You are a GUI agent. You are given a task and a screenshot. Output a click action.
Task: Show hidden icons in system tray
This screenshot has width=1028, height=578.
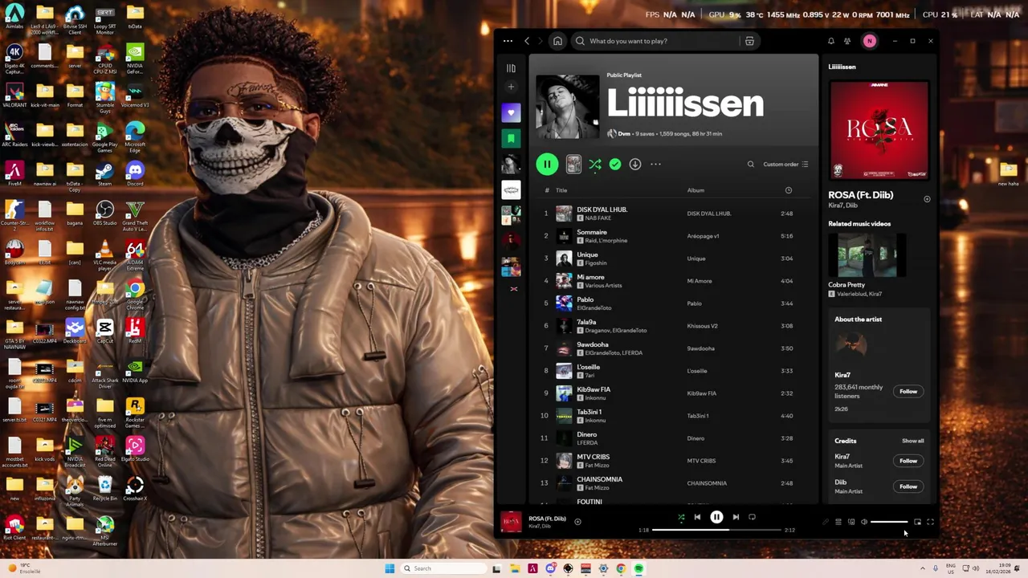922,568
